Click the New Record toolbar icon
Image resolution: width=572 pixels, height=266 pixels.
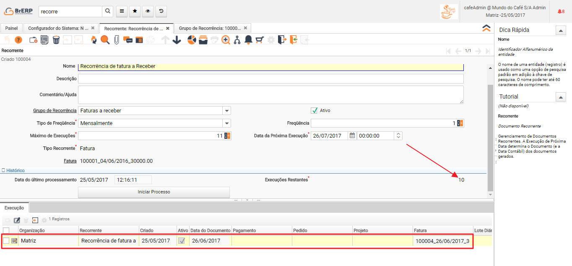point(33,40)
